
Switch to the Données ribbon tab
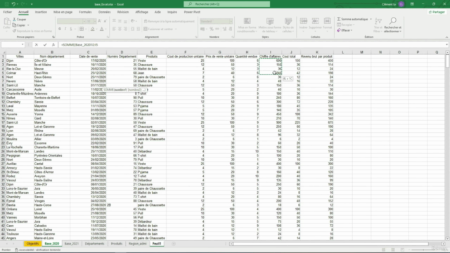tap(105, 12)
